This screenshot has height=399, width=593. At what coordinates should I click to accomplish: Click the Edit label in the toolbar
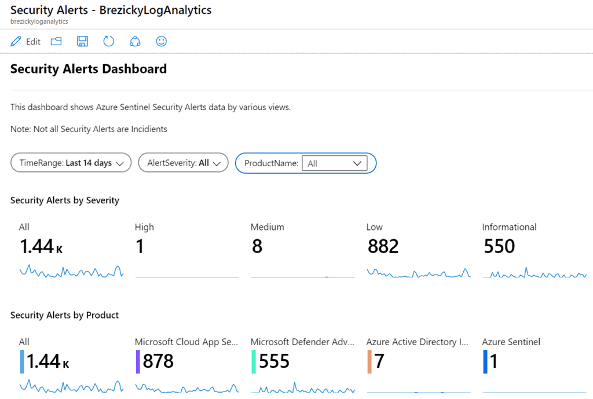pos(33,42)
